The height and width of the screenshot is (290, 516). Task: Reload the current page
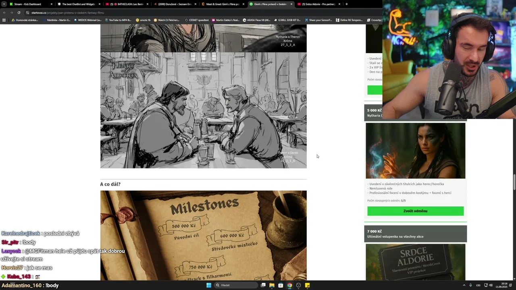coord(19,12)
